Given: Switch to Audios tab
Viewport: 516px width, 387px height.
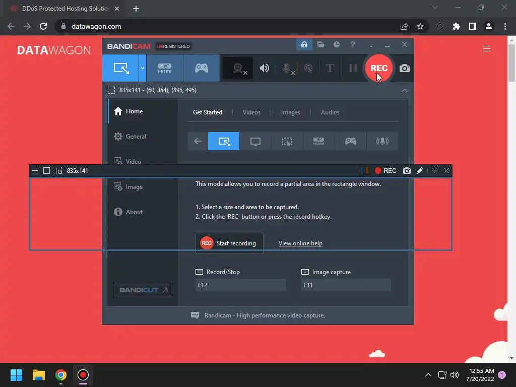Looking at the screenshot, I should point(330,112).
